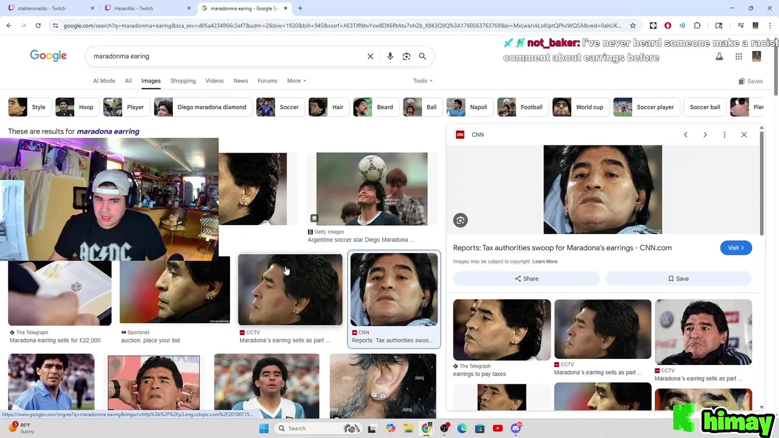Open the red ad blocker extension

[668, 26]
